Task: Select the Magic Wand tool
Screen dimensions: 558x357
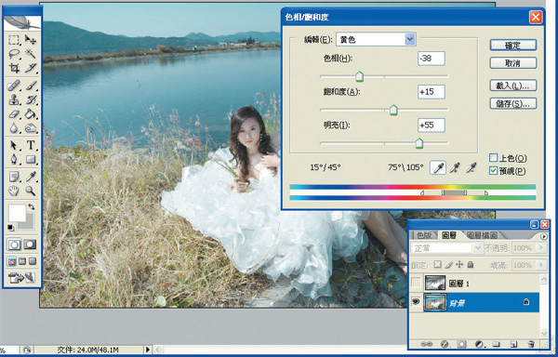Action: pos(31,54)
